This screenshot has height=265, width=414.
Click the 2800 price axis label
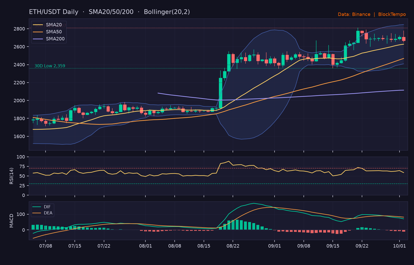19,29
